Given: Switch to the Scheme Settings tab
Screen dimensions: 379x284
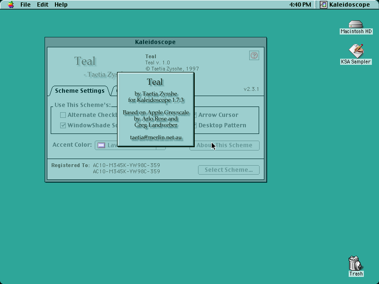Looking at the screenshot, I should 80,91.
